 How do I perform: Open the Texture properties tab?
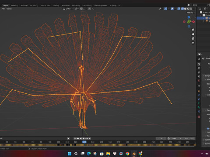coord(199,116)
